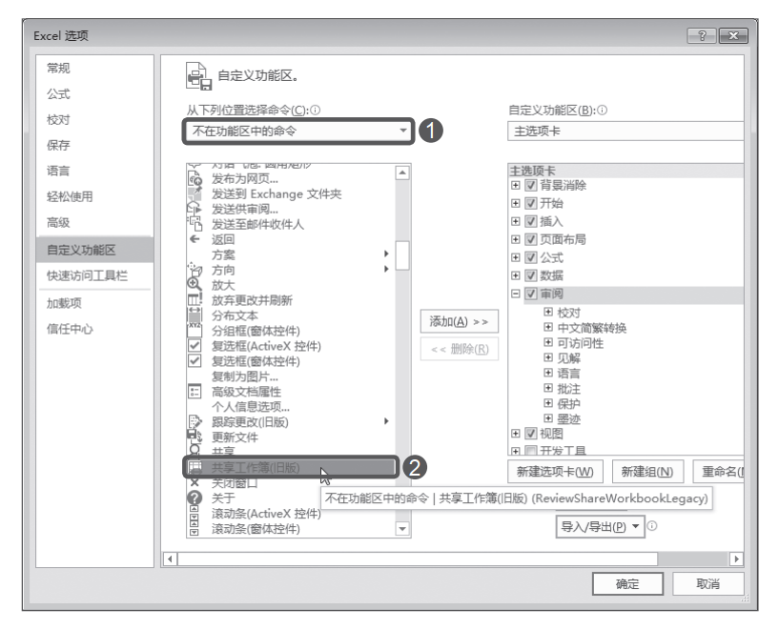
Task: Click the 更新文件 icon
Action: click(x=195, y=437)
